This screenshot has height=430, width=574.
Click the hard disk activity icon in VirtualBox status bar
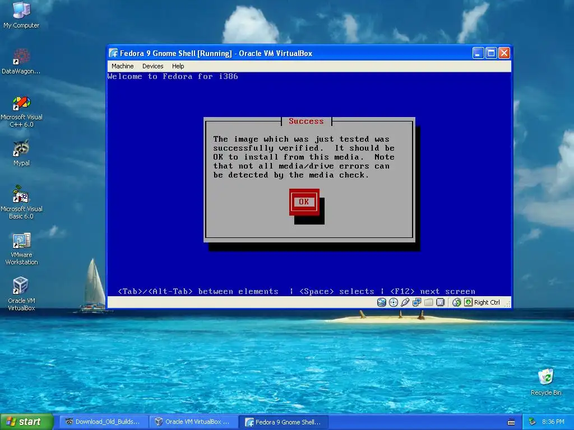click(x=381, y=302)
